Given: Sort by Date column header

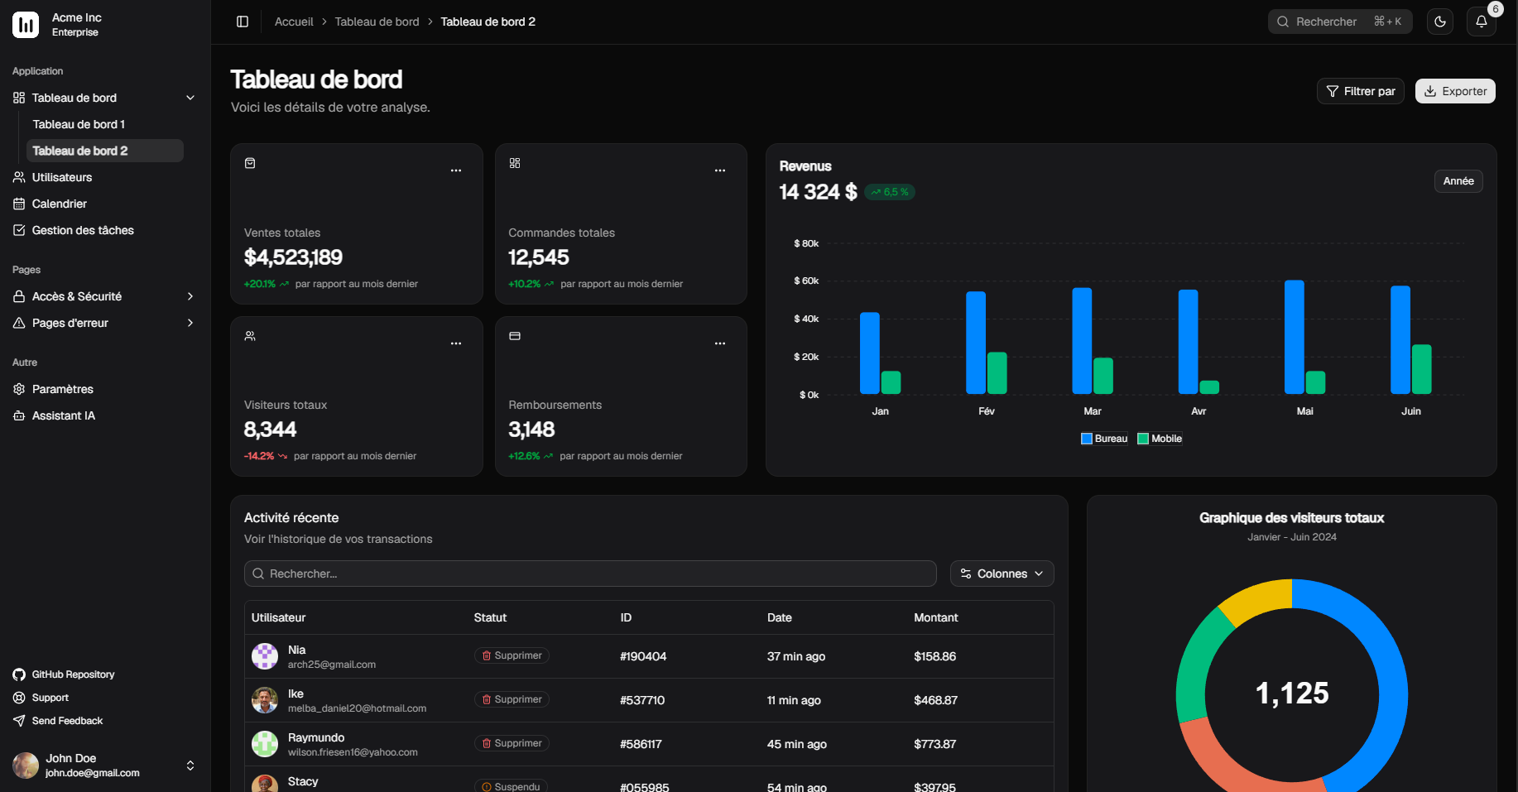Looking at the screenshot, I should (779, 617).
